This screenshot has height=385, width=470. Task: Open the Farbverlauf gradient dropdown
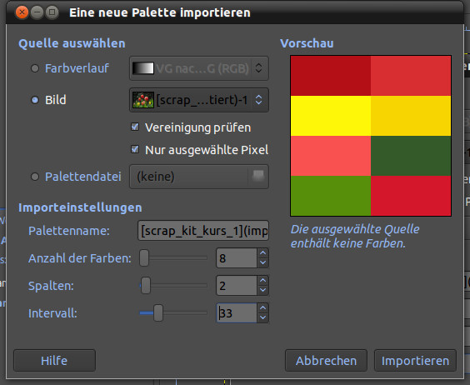pos(199,68)
